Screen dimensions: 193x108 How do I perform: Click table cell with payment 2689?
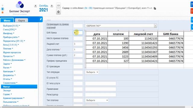118,52
